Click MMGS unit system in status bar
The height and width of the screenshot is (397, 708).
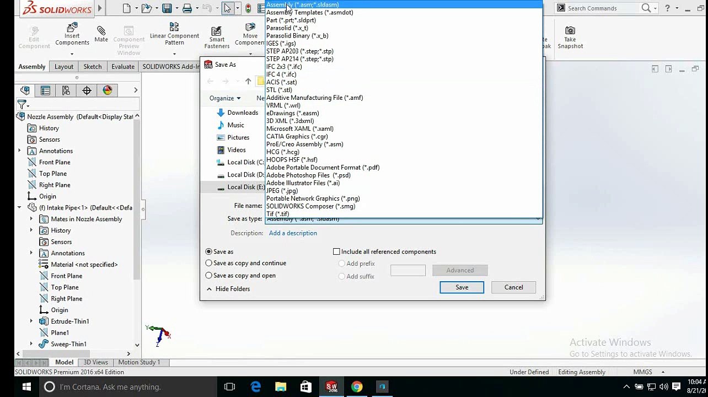tap(642, 372)
